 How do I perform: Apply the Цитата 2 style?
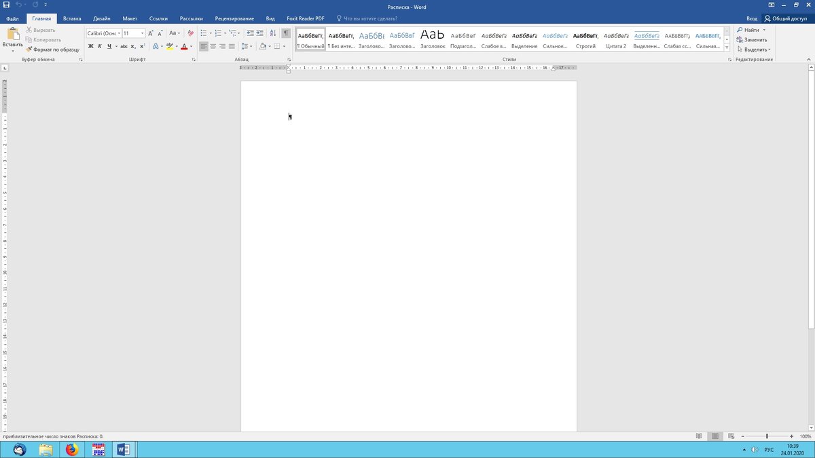[616, 39]
